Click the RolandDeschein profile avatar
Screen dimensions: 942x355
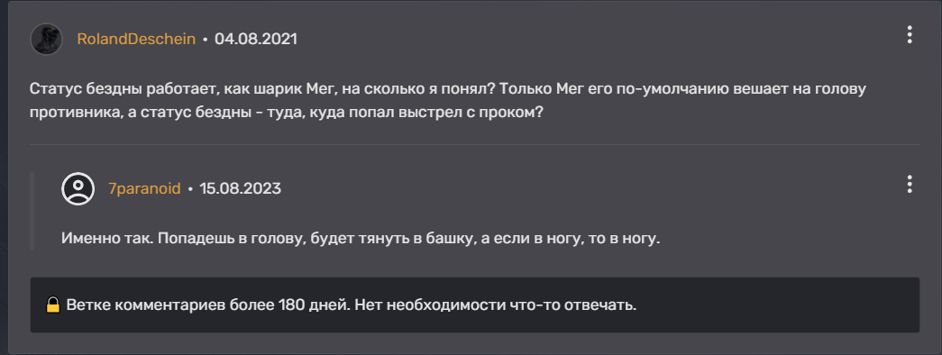click(x=46, y=39)
